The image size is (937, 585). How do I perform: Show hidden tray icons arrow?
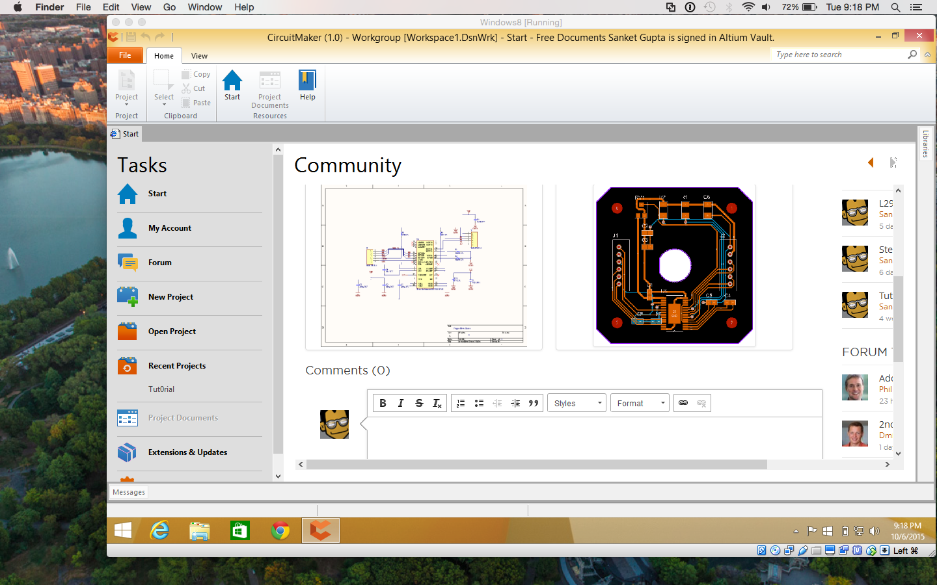[x=796, y=531]
